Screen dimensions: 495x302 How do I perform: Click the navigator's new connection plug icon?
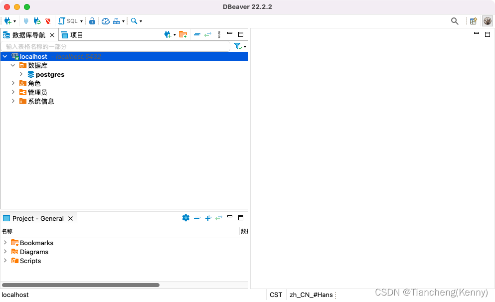(x=167, y=34)
